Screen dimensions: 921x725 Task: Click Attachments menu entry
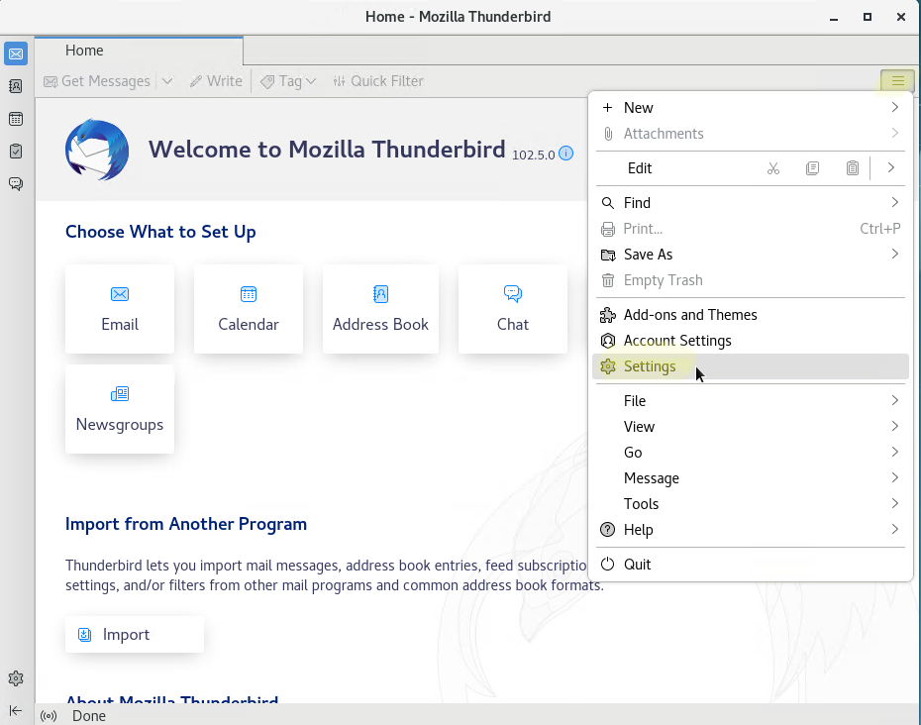click(751, 134)
